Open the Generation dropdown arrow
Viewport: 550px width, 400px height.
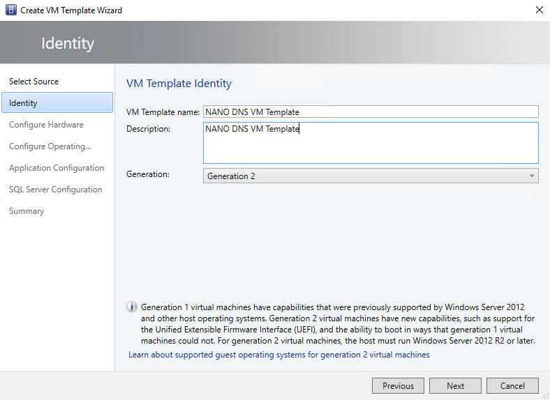pos(532,176)
